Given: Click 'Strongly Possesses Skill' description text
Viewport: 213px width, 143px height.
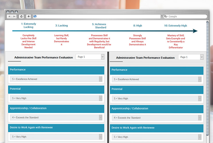Looking at the screenshot, I should pos(138,40).
